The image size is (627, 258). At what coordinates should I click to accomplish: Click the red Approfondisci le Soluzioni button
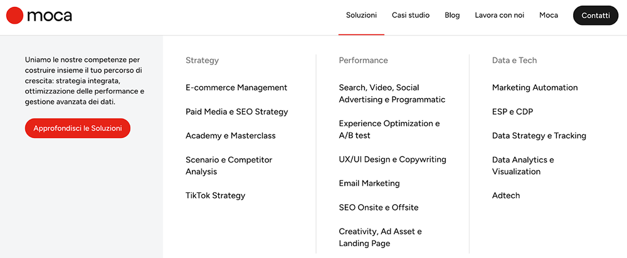click(x=78, y=128)
